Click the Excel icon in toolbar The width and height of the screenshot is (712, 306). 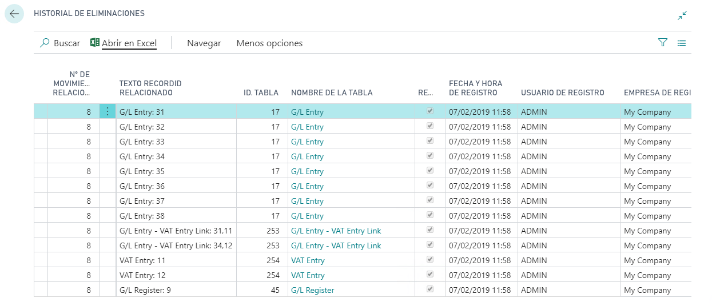pos(95,43)
